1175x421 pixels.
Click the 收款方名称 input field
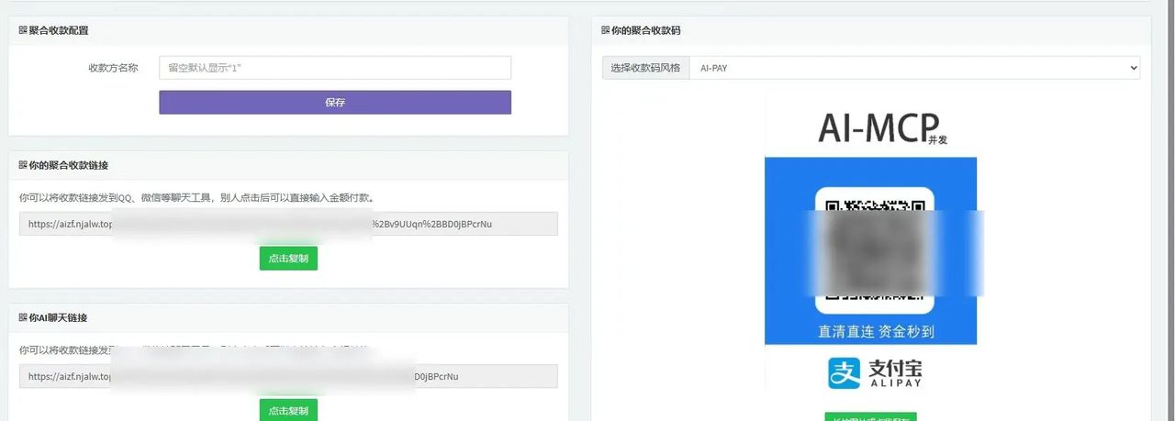click(335, 68)
